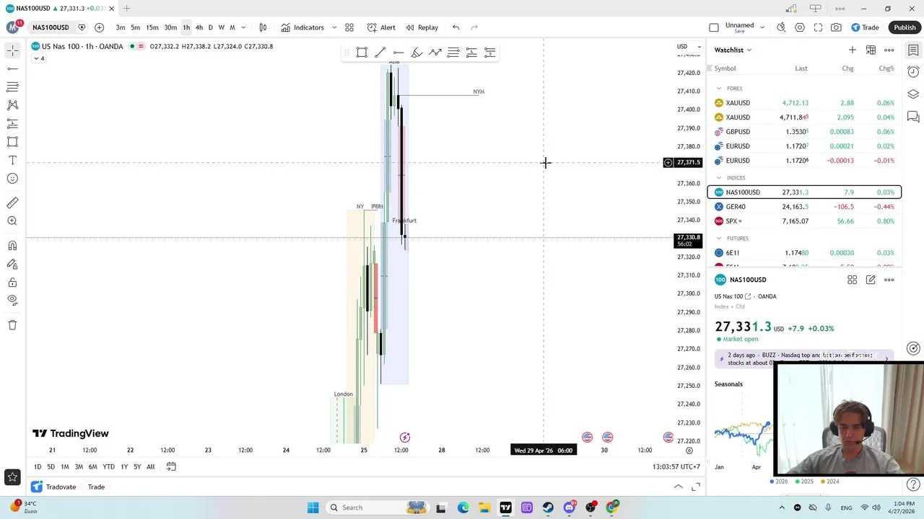Add a compare symbol with the plus icon
Screen dimensions: 924x519
click(99, 27)
